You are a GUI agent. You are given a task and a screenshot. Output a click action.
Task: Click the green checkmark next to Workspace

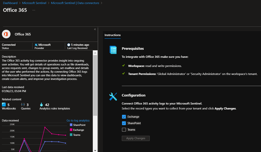click(x=123, y=65)
